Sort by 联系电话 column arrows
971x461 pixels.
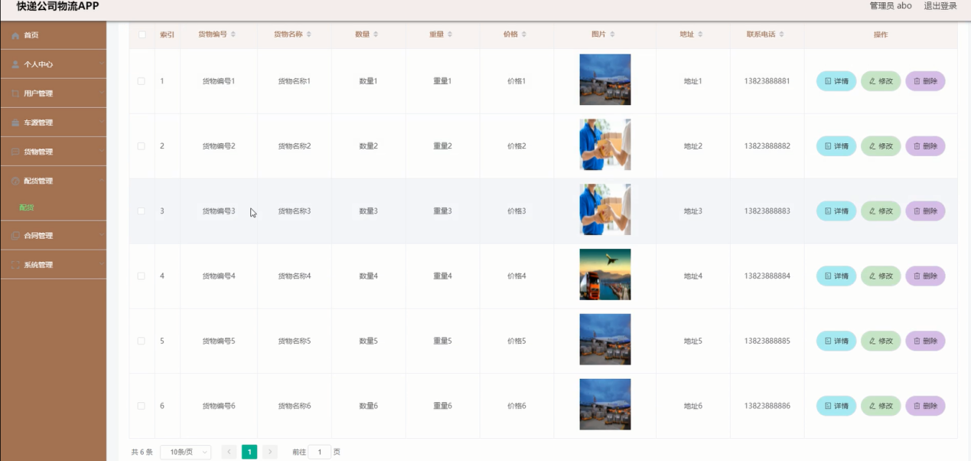781,34
